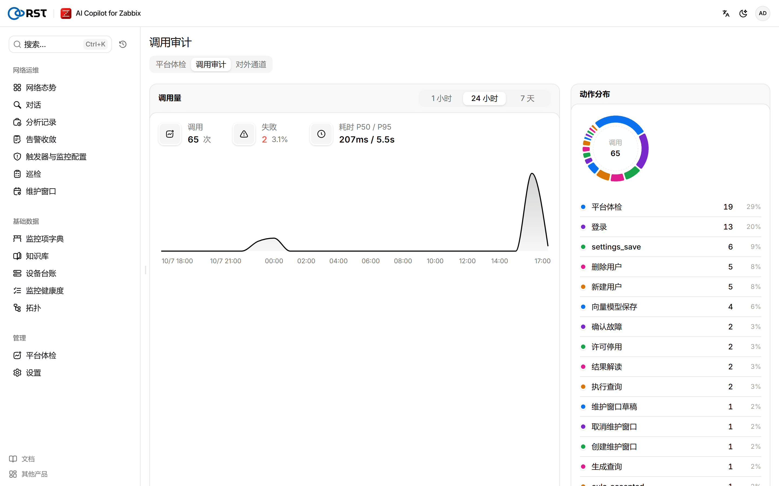Screen dimensions: 779x486
Task: Select the 1 小时 time range
Action: [x=442, y=98]
